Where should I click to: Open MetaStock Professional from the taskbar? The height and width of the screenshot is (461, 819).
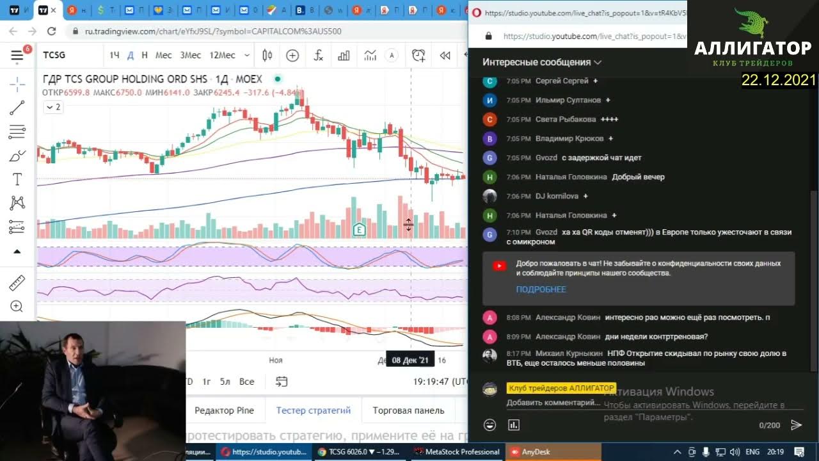457,452
